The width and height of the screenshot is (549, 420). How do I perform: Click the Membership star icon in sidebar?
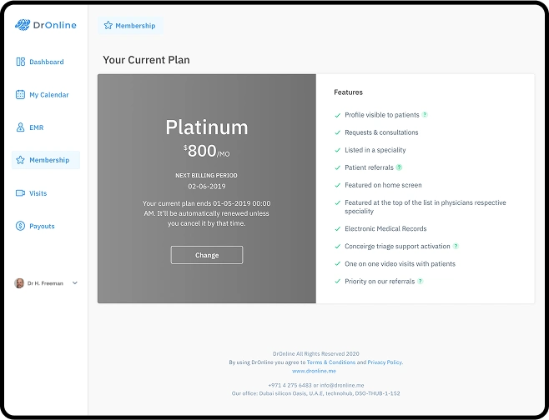(20, 160)
